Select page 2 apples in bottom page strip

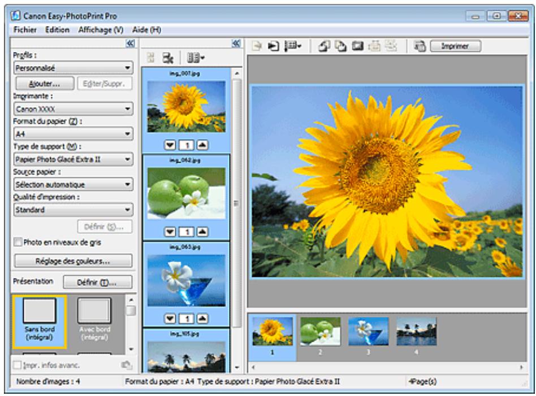(x=321, y=331)
